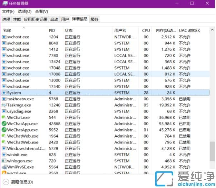Switch to the 启动 tab
This screenshot has height=188, width=216.
pyautogui.click(x=54, y=19)
